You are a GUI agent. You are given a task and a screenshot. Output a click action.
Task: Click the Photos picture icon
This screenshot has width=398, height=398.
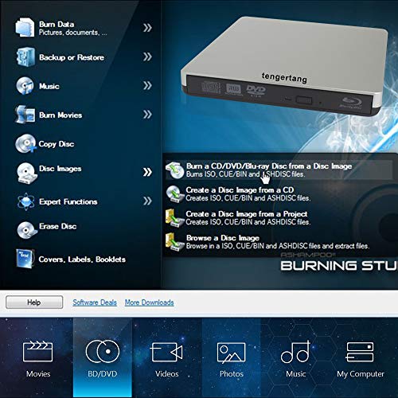click(231, 353)
